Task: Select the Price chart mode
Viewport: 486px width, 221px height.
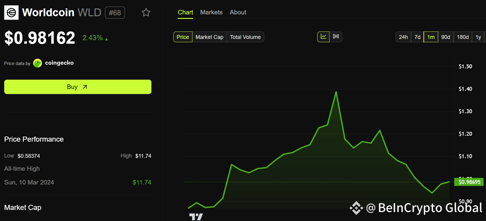Action: tap(183, 37)
